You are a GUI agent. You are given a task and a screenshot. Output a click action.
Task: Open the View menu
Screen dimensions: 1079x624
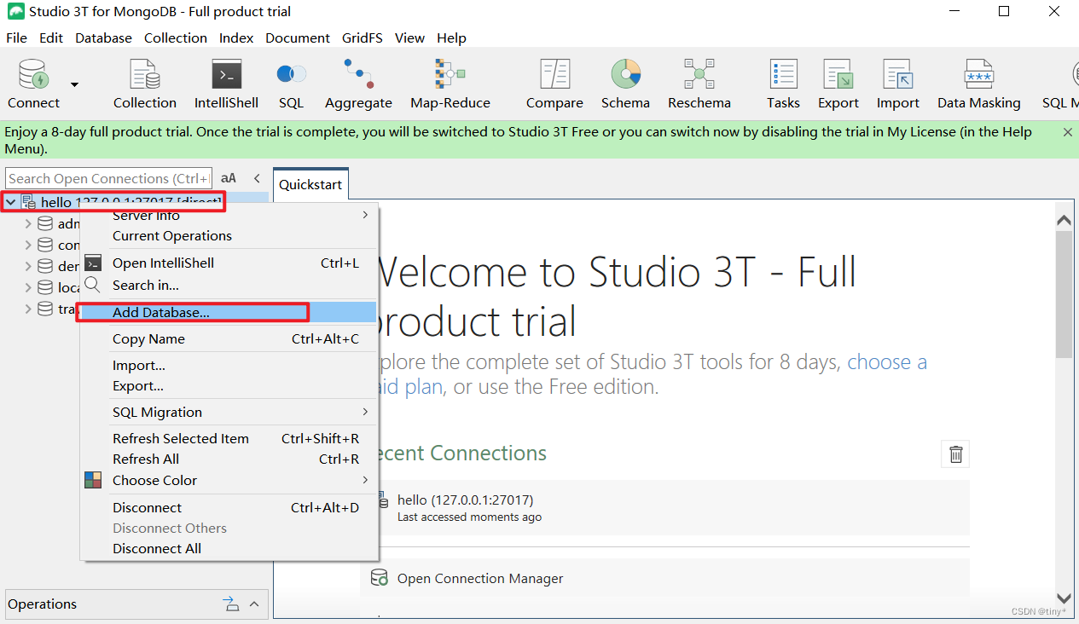409,38
